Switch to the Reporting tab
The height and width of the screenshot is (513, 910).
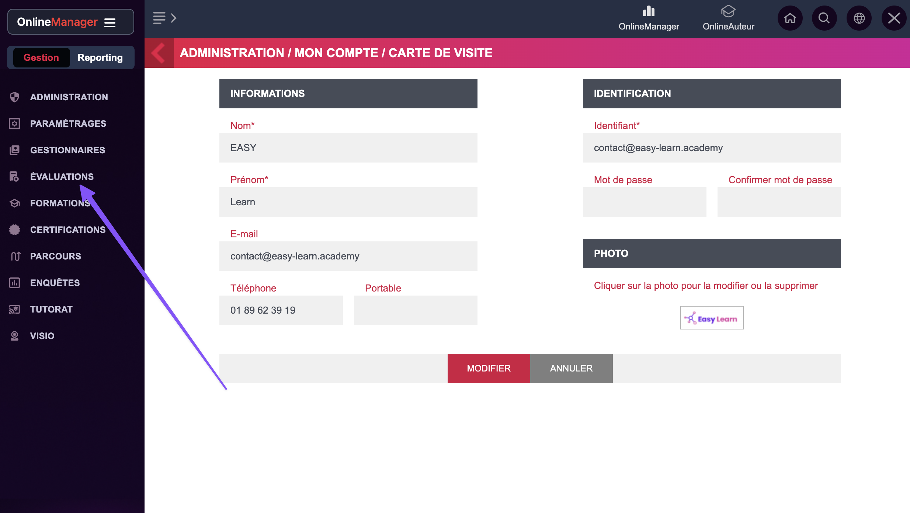[100, 57]
